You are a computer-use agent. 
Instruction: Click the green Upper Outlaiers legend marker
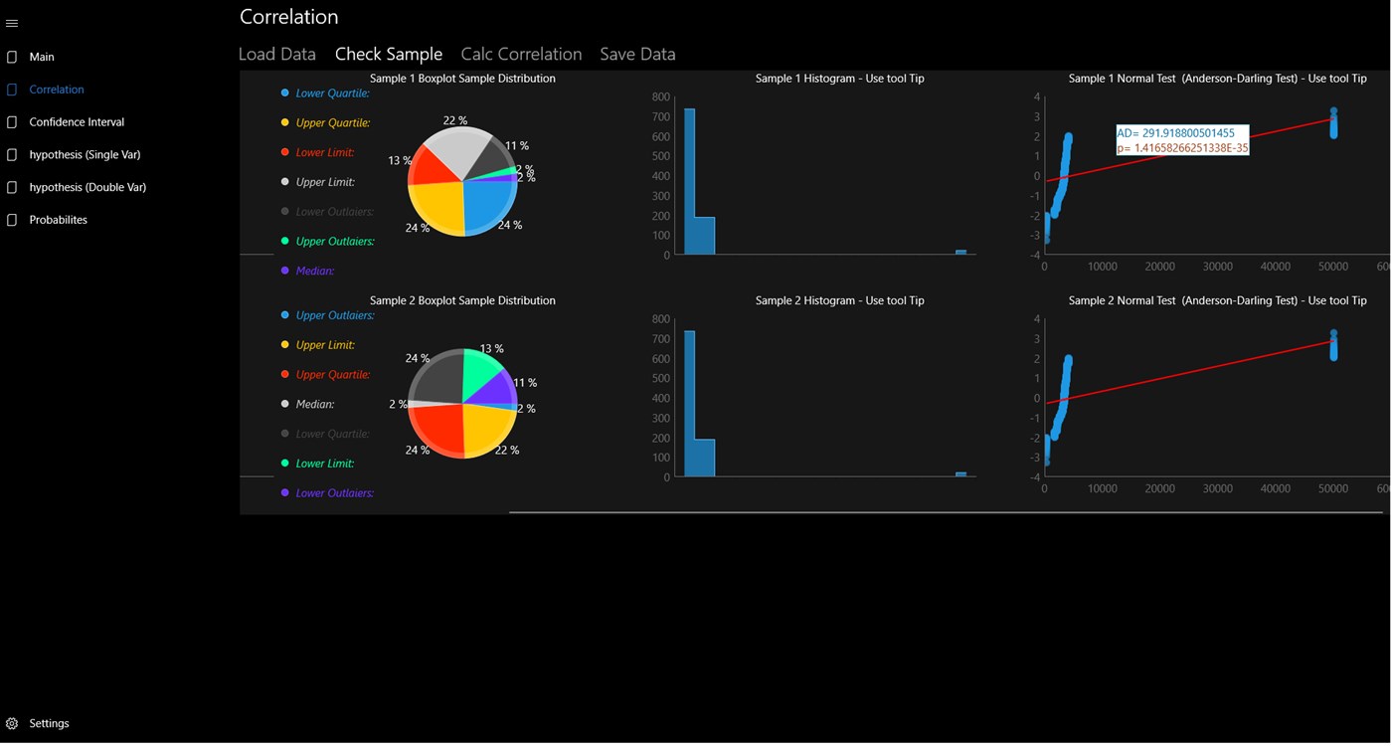click(x=286, y=241)
